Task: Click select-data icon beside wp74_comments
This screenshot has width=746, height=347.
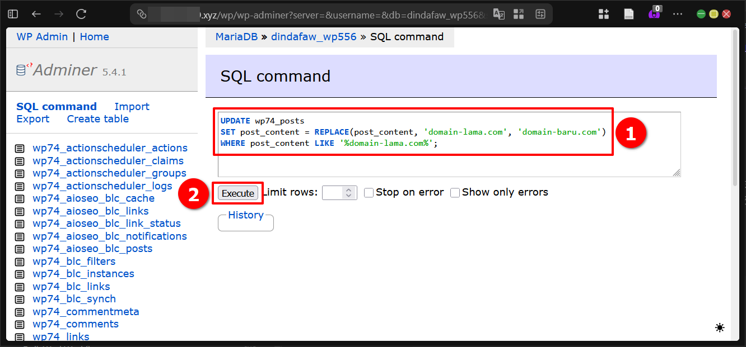Action: 20,324
